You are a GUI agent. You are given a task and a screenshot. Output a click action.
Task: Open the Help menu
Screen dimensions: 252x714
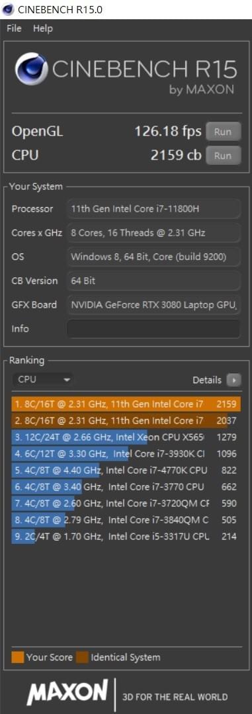coord(43,28)
